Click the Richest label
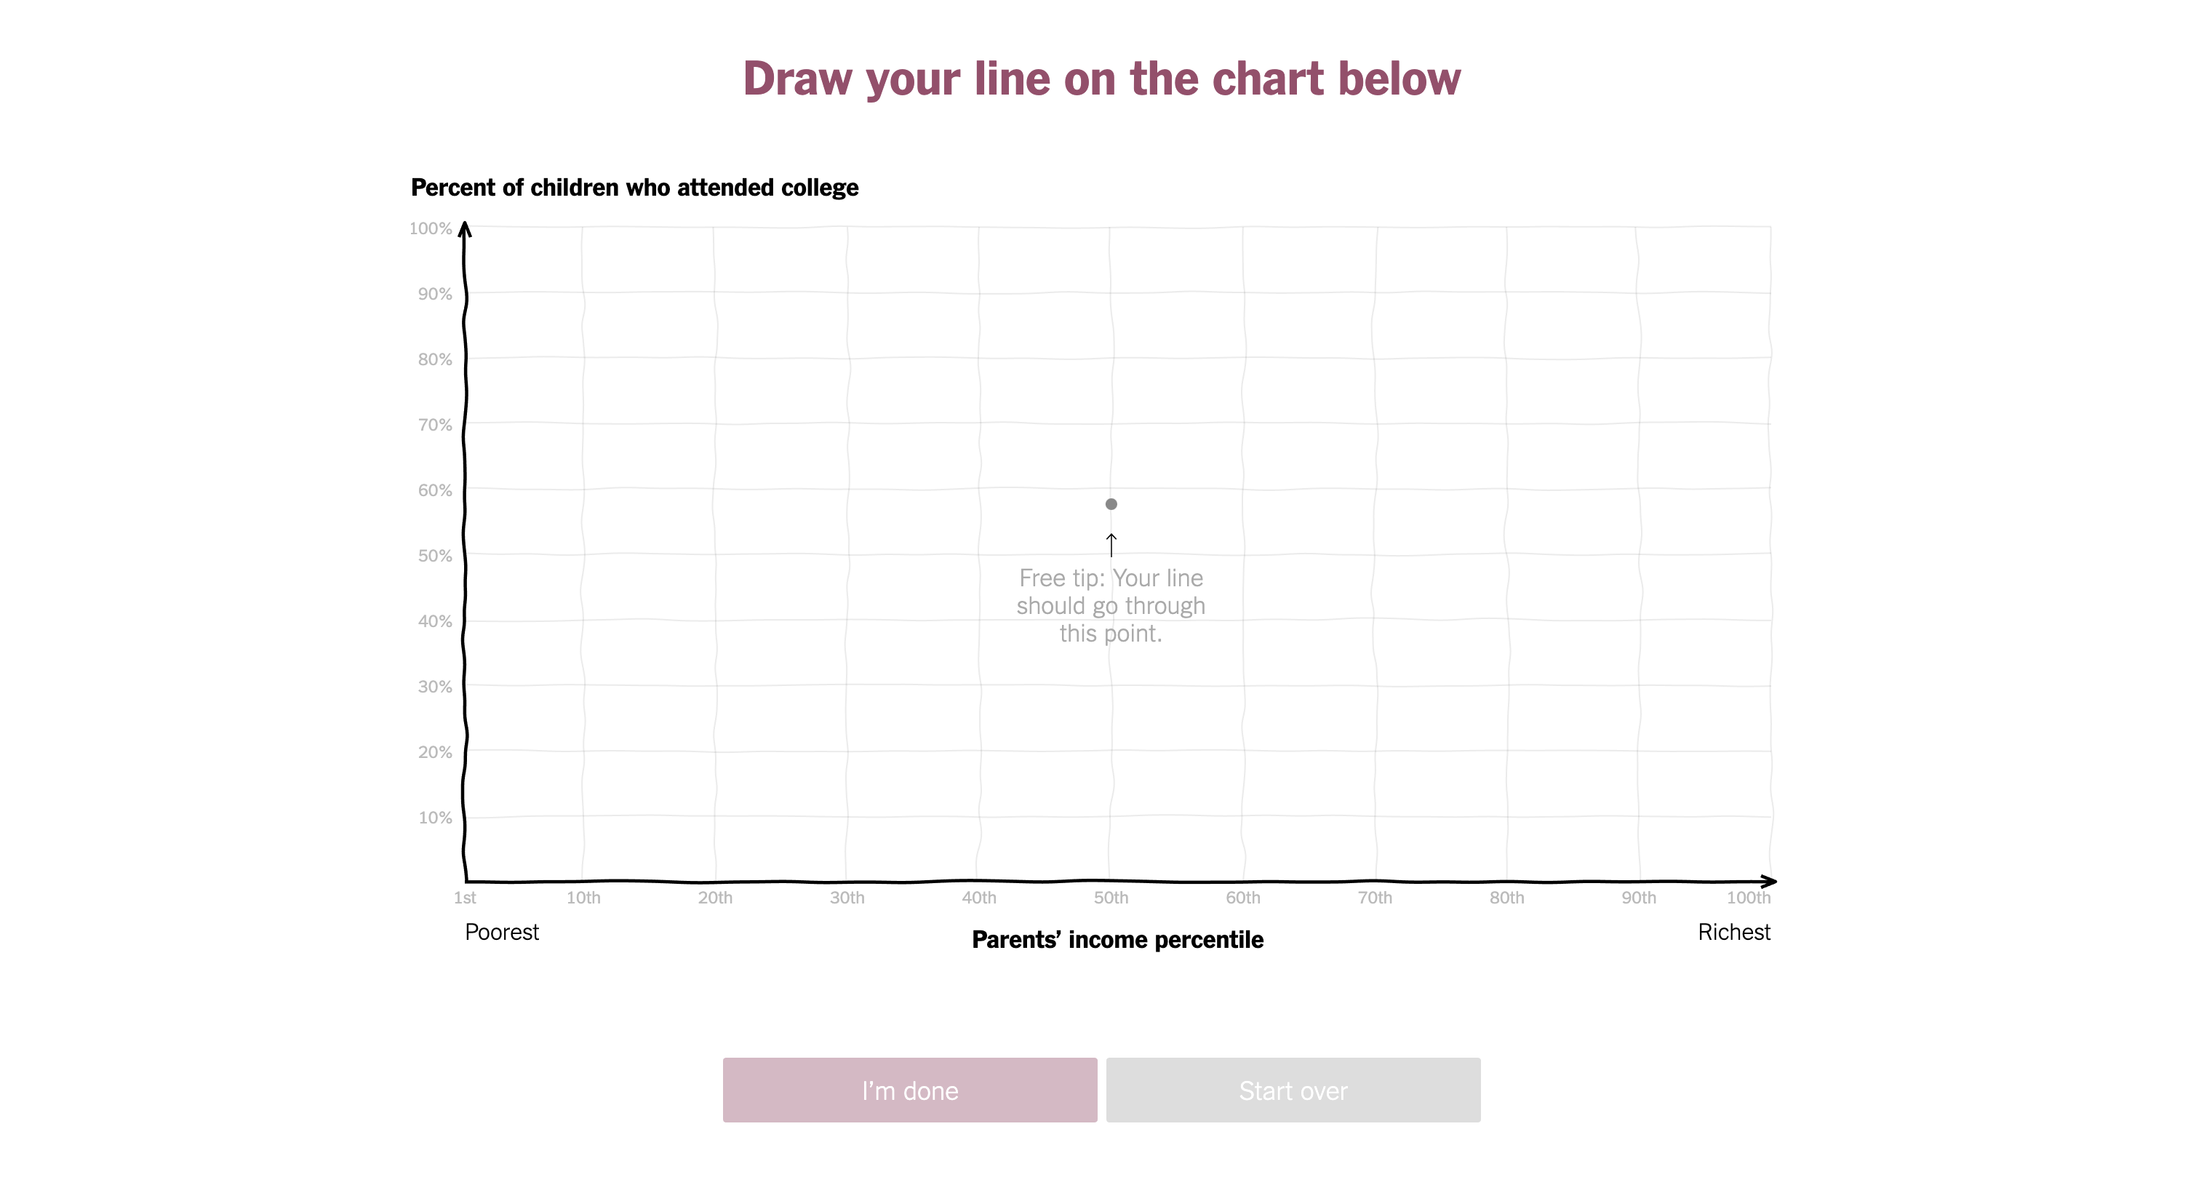 point(1733,932)
